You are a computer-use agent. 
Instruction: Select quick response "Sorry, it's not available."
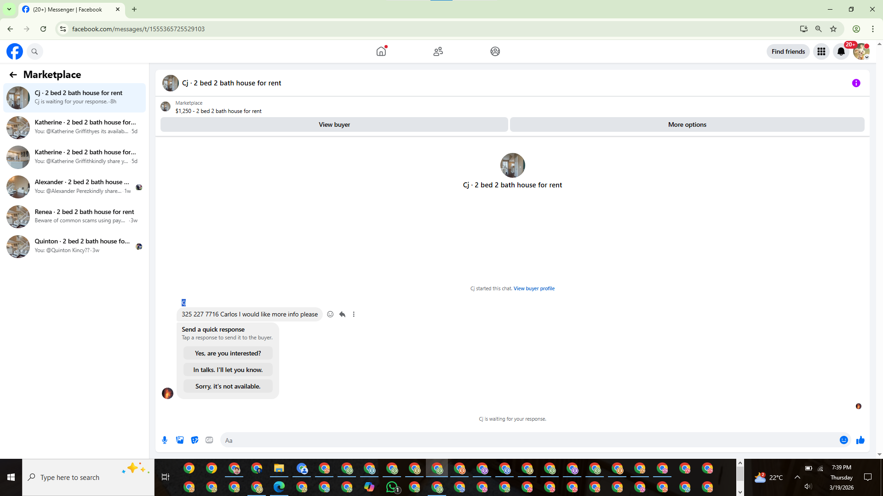228,386
